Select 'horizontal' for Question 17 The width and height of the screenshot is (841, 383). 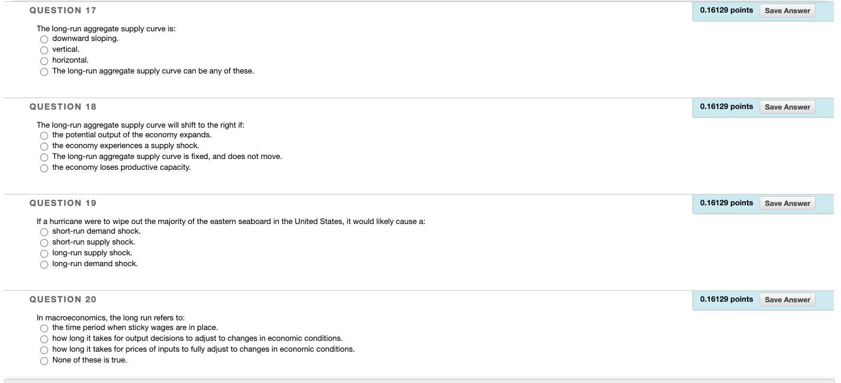click(44, 61)
